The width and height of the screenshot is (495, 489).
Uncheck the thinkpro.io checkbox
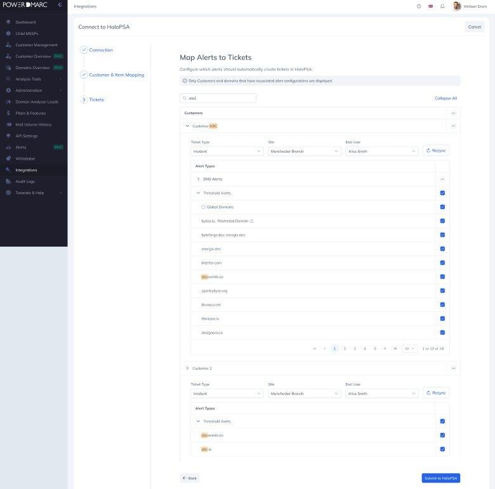click(x=442, y=318)
